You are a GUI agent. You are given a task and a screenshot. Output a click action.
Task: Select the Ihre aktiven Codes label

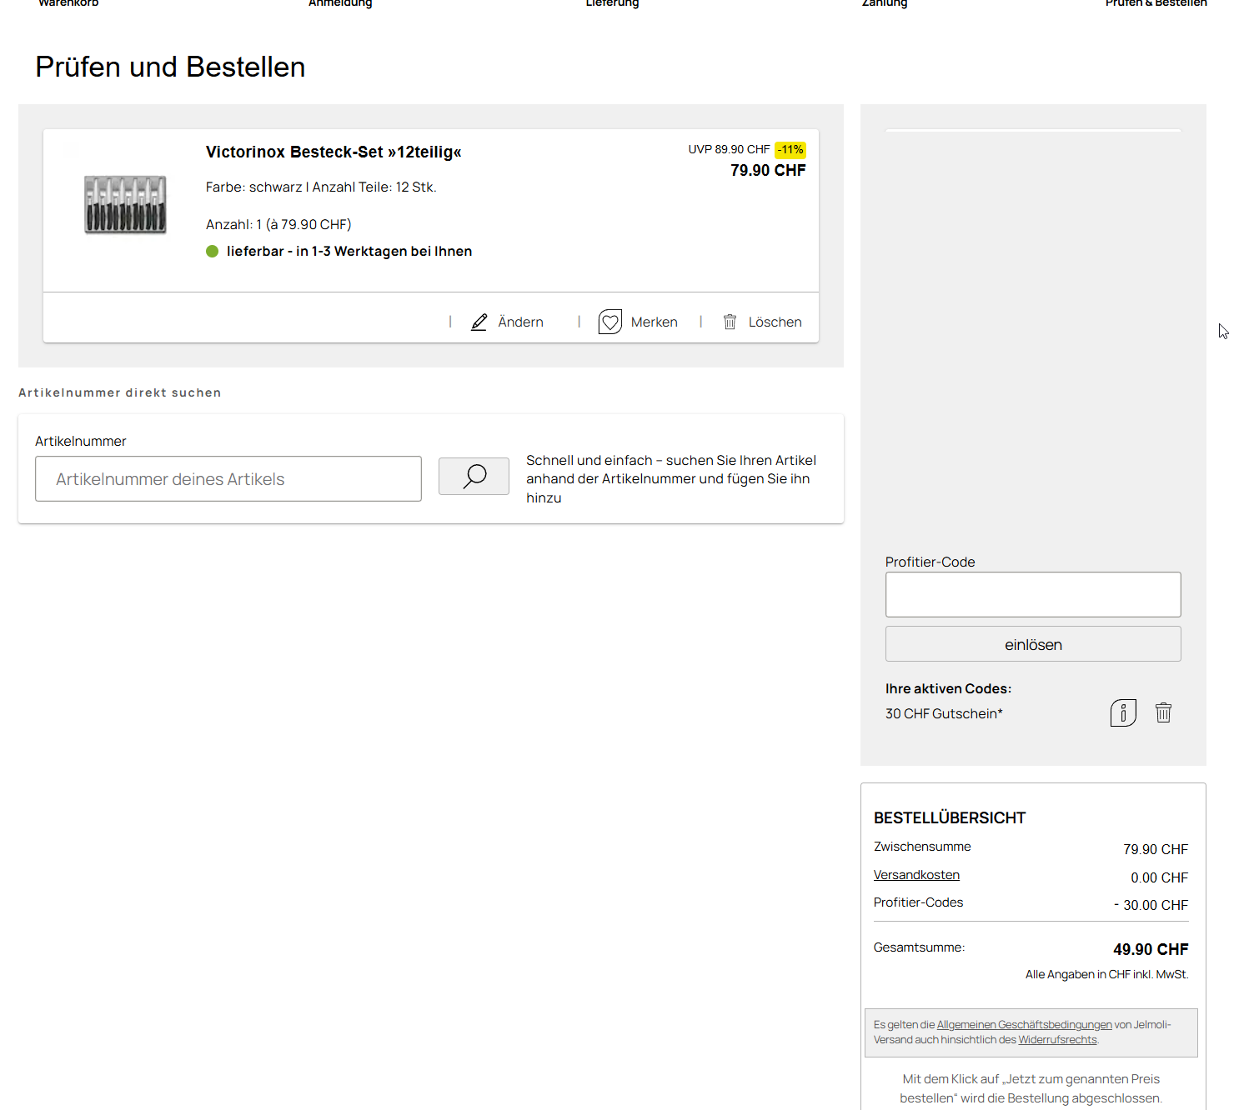[948, 689]
